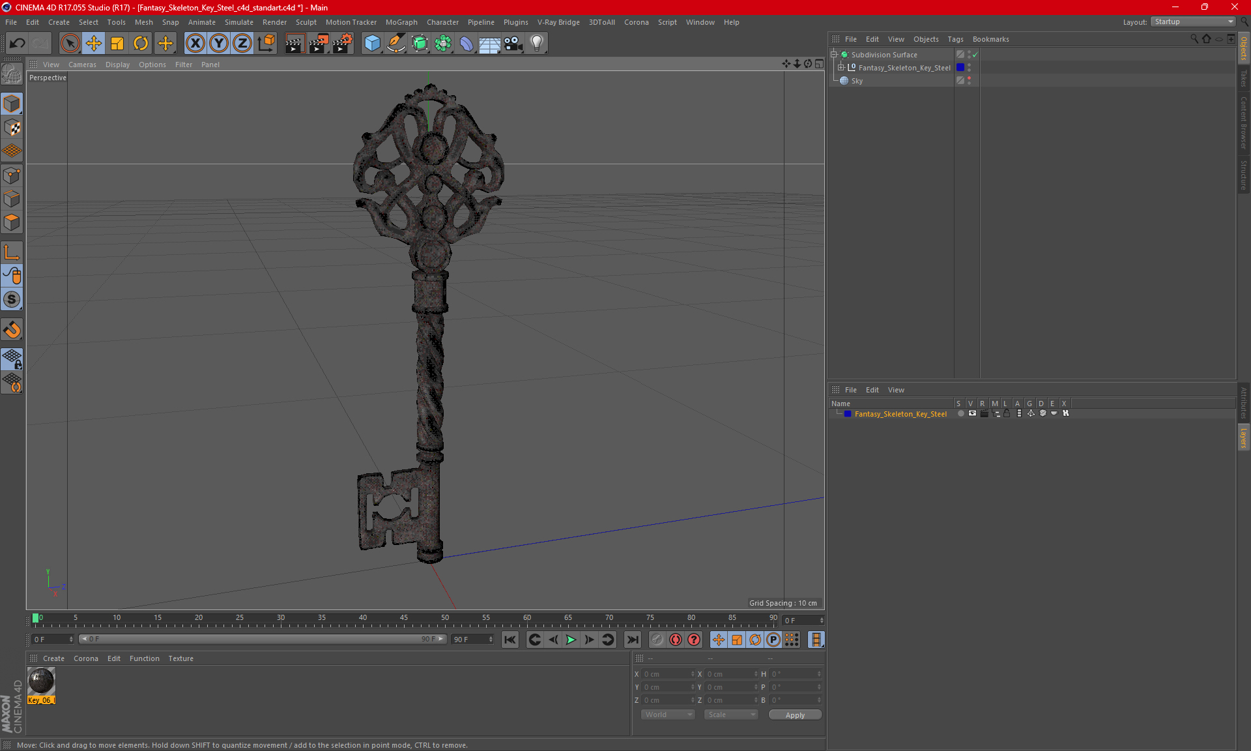Switch the coordinate system icon
This screenshot has height=751, width=1251.
click(x=266, y=43)
